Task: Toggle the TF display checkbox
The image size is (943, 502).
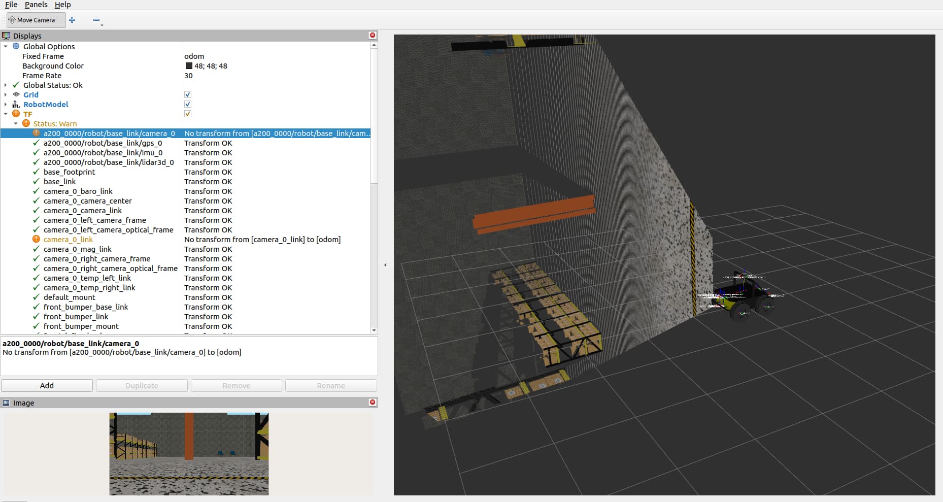Action: (x=188, y=114)
